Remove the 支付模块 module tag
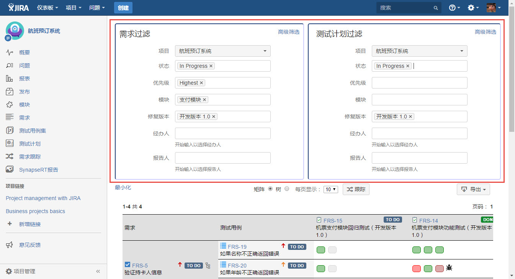 tap(204, 100)
